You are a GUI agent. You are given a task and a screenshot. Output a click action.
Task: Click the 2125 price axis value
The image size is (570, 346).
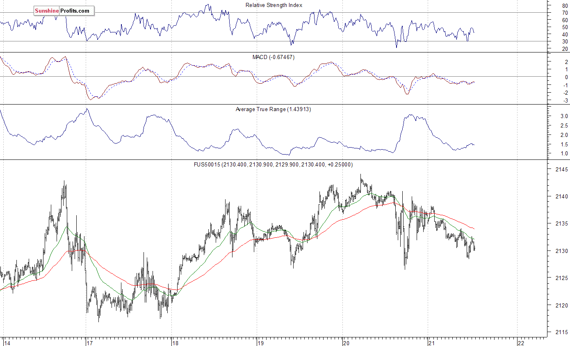[x=562, y=278]
